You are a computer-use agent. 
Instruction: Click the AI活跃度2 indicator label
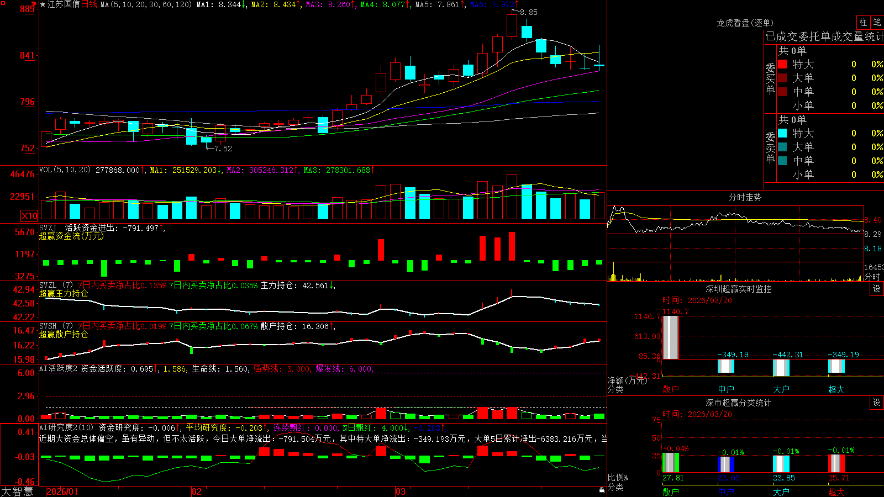pyautogui.click(x=59, y=368)
